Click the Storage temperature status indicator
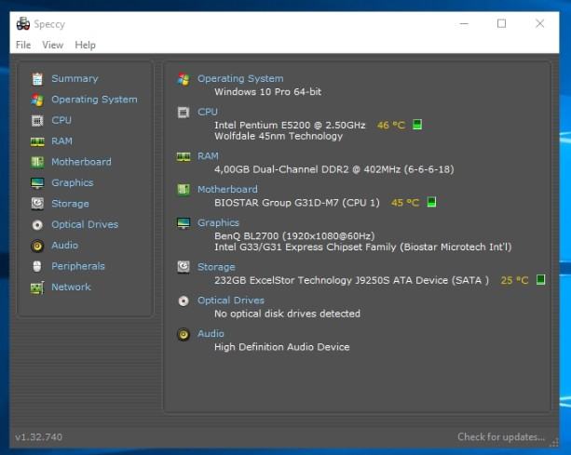 [x=540, y=279]
